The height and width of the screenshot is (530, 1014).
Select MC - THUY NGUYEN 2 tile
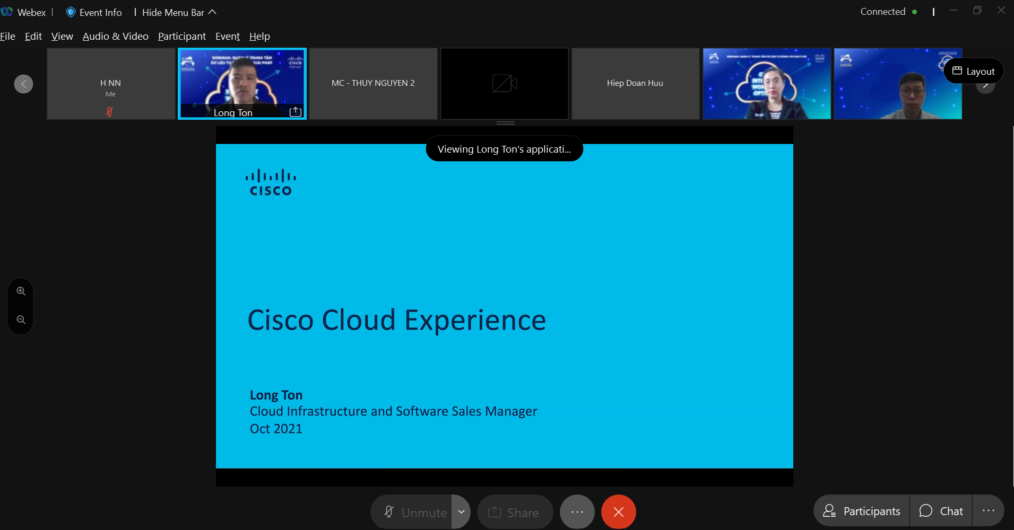[x=373, y=84]
